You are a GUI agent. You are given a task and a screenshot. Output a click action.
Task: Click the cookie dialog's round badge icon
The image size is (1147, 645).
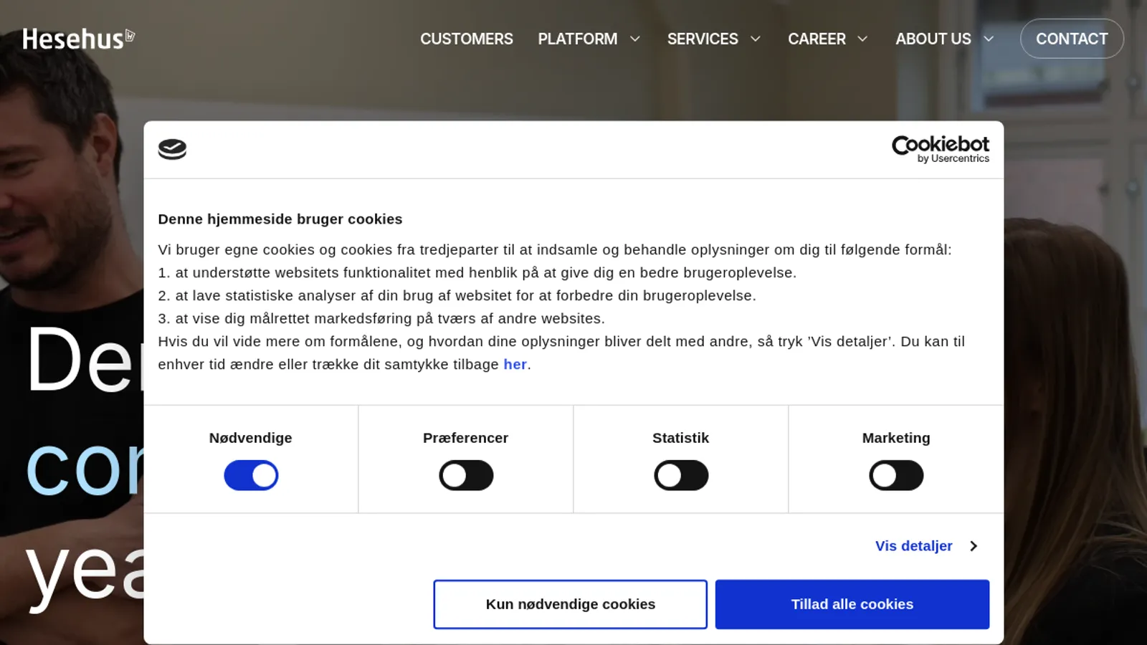pos(172,149)
